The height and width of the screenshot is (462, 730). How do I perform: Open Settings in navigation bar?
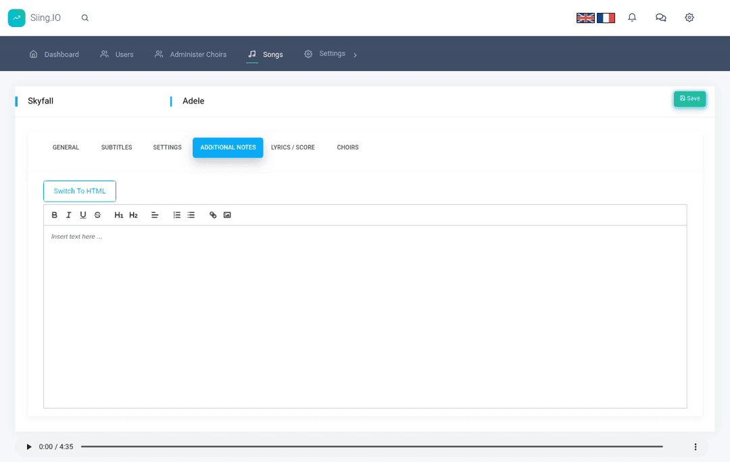[x=325, y=53]
